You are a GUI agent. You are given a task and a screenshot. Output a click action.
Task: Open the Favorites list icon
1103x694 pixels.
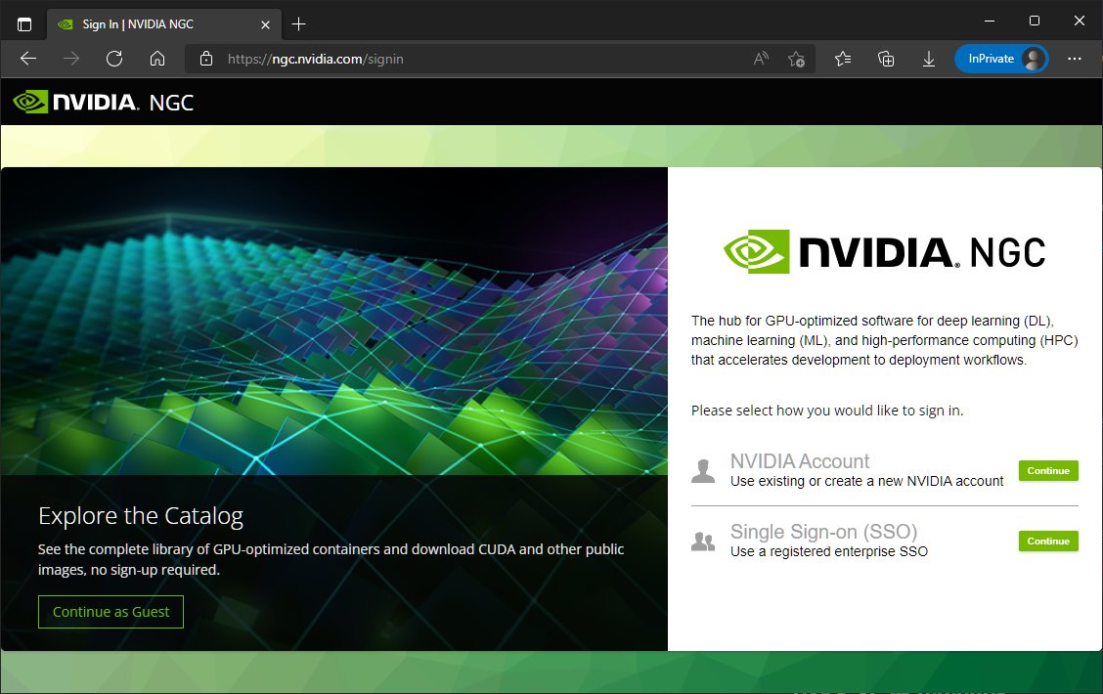(843, 59)
